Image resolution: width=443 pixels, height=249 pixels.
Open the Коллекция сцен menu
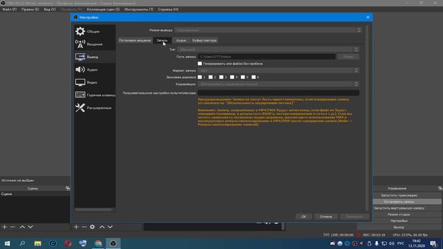pyautogui.click(x=103, y=9)
